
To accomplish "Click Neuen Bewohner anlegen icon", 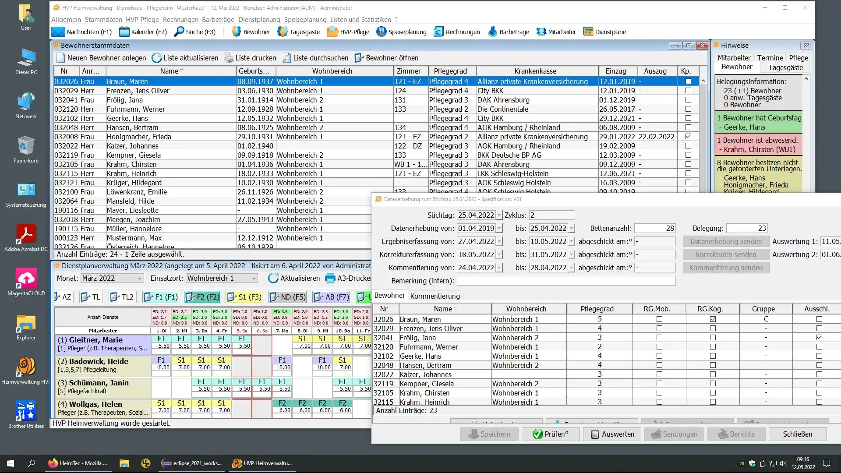I will click(x=60, y=58).
